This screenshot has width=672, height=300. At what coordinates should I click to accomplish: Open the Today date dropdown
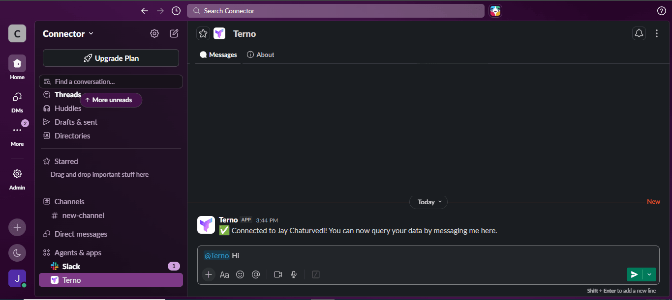(x=429, y=202)
